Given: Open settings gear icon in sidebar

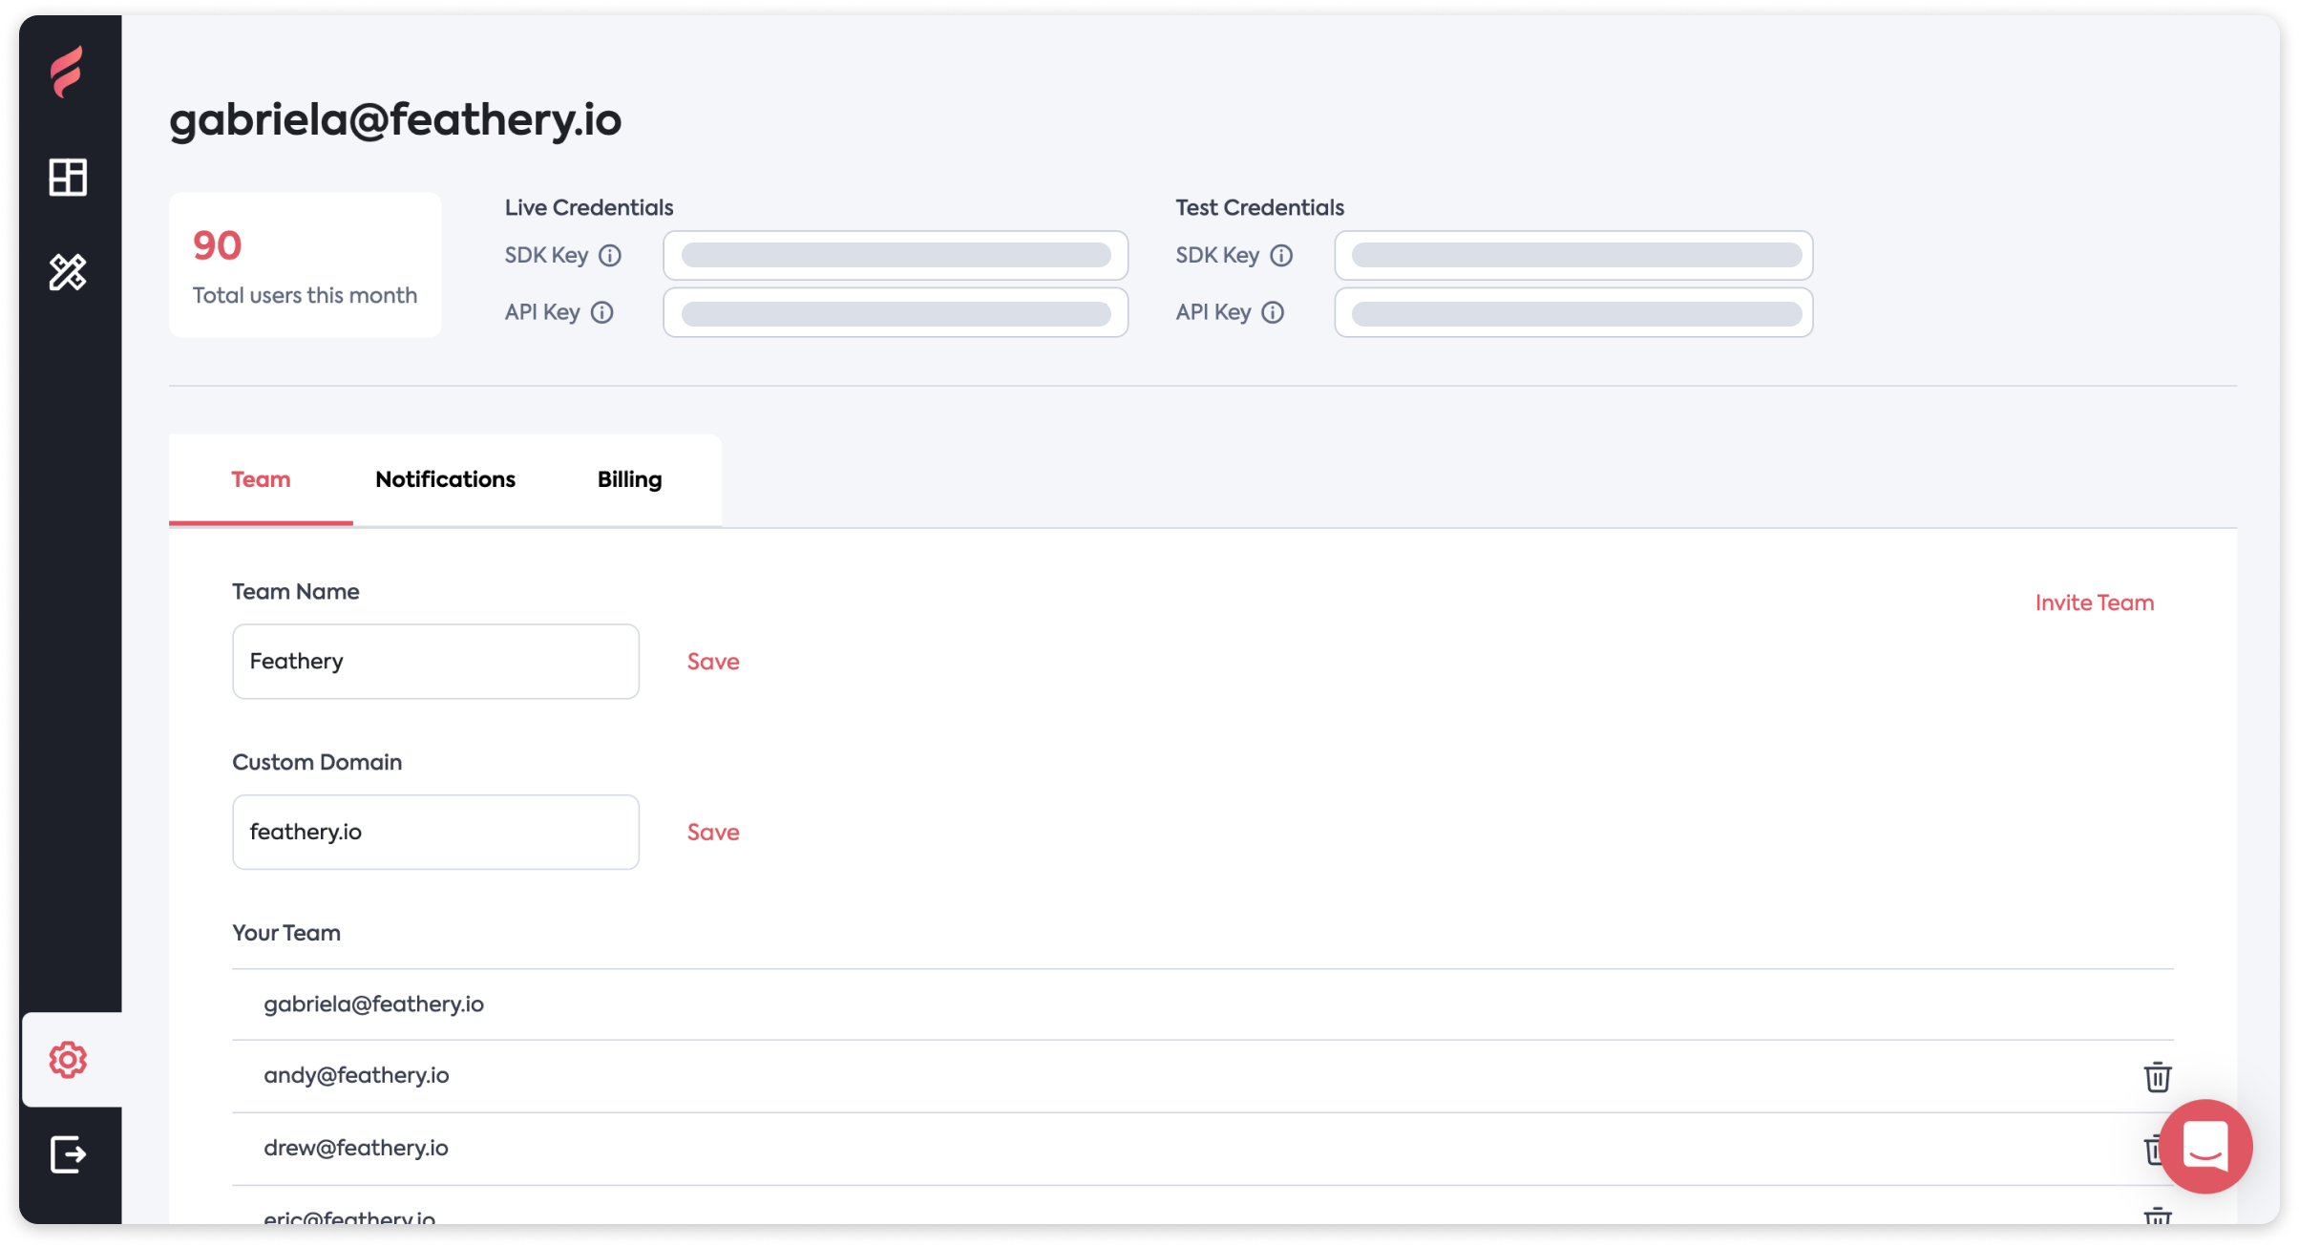Looking at the screenshot, I should click(68, 1060).
